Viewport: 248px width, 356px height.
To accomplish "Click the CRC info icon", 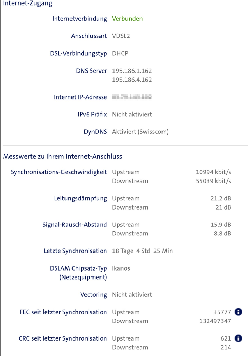I will pos(238,338).
